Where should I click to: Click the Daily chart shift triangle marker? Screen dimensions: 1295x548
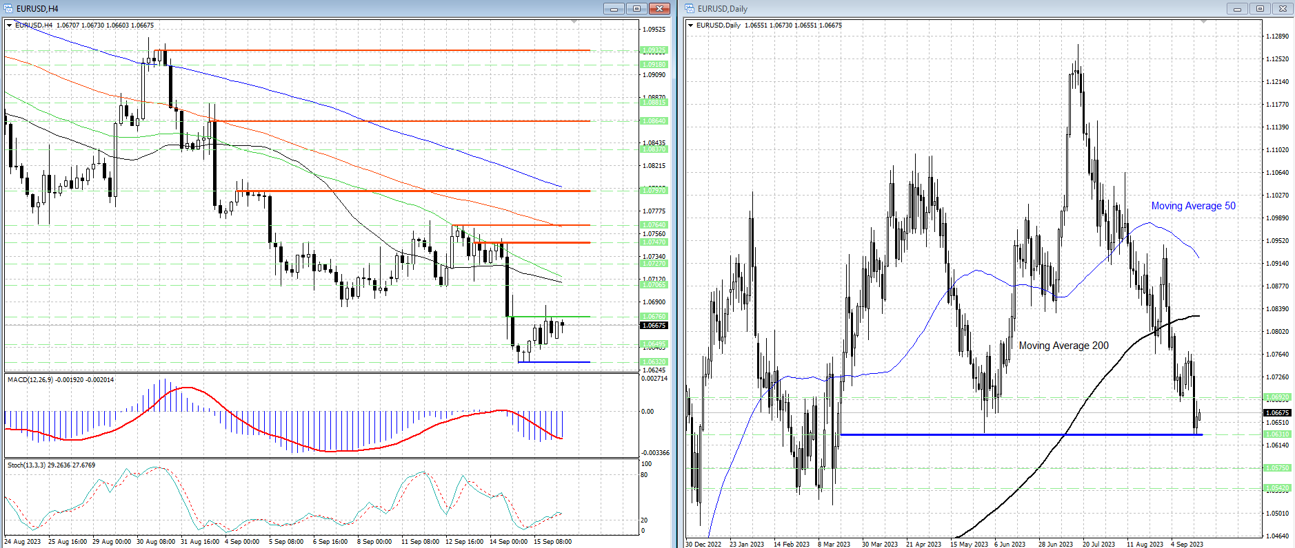1203,23
